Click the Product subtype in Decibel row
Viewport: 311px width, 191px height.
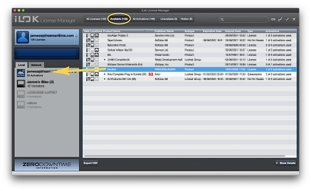coord(189,69)
